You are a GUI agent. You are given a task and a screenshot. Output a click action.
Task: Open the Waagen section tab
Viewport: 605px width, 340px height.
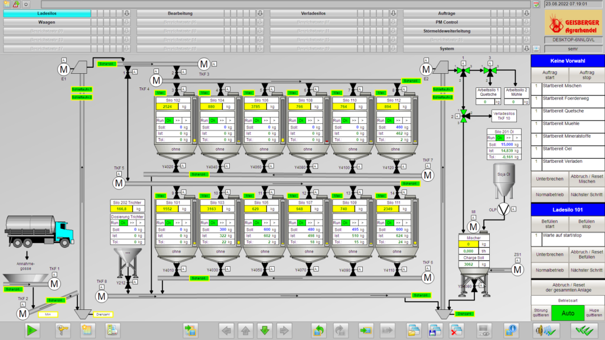click(x=47, y=22)
